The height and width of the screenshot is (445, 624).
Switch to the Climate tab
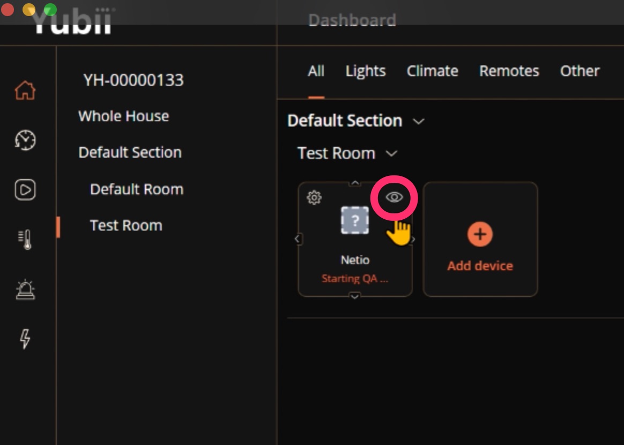pyautogui.click(x=432, y=71)
